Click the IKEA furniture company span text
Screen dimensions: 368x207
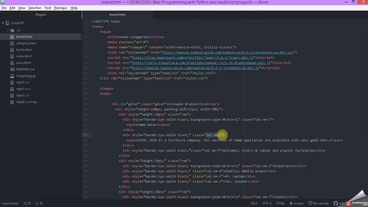click(x=233, y=140)
